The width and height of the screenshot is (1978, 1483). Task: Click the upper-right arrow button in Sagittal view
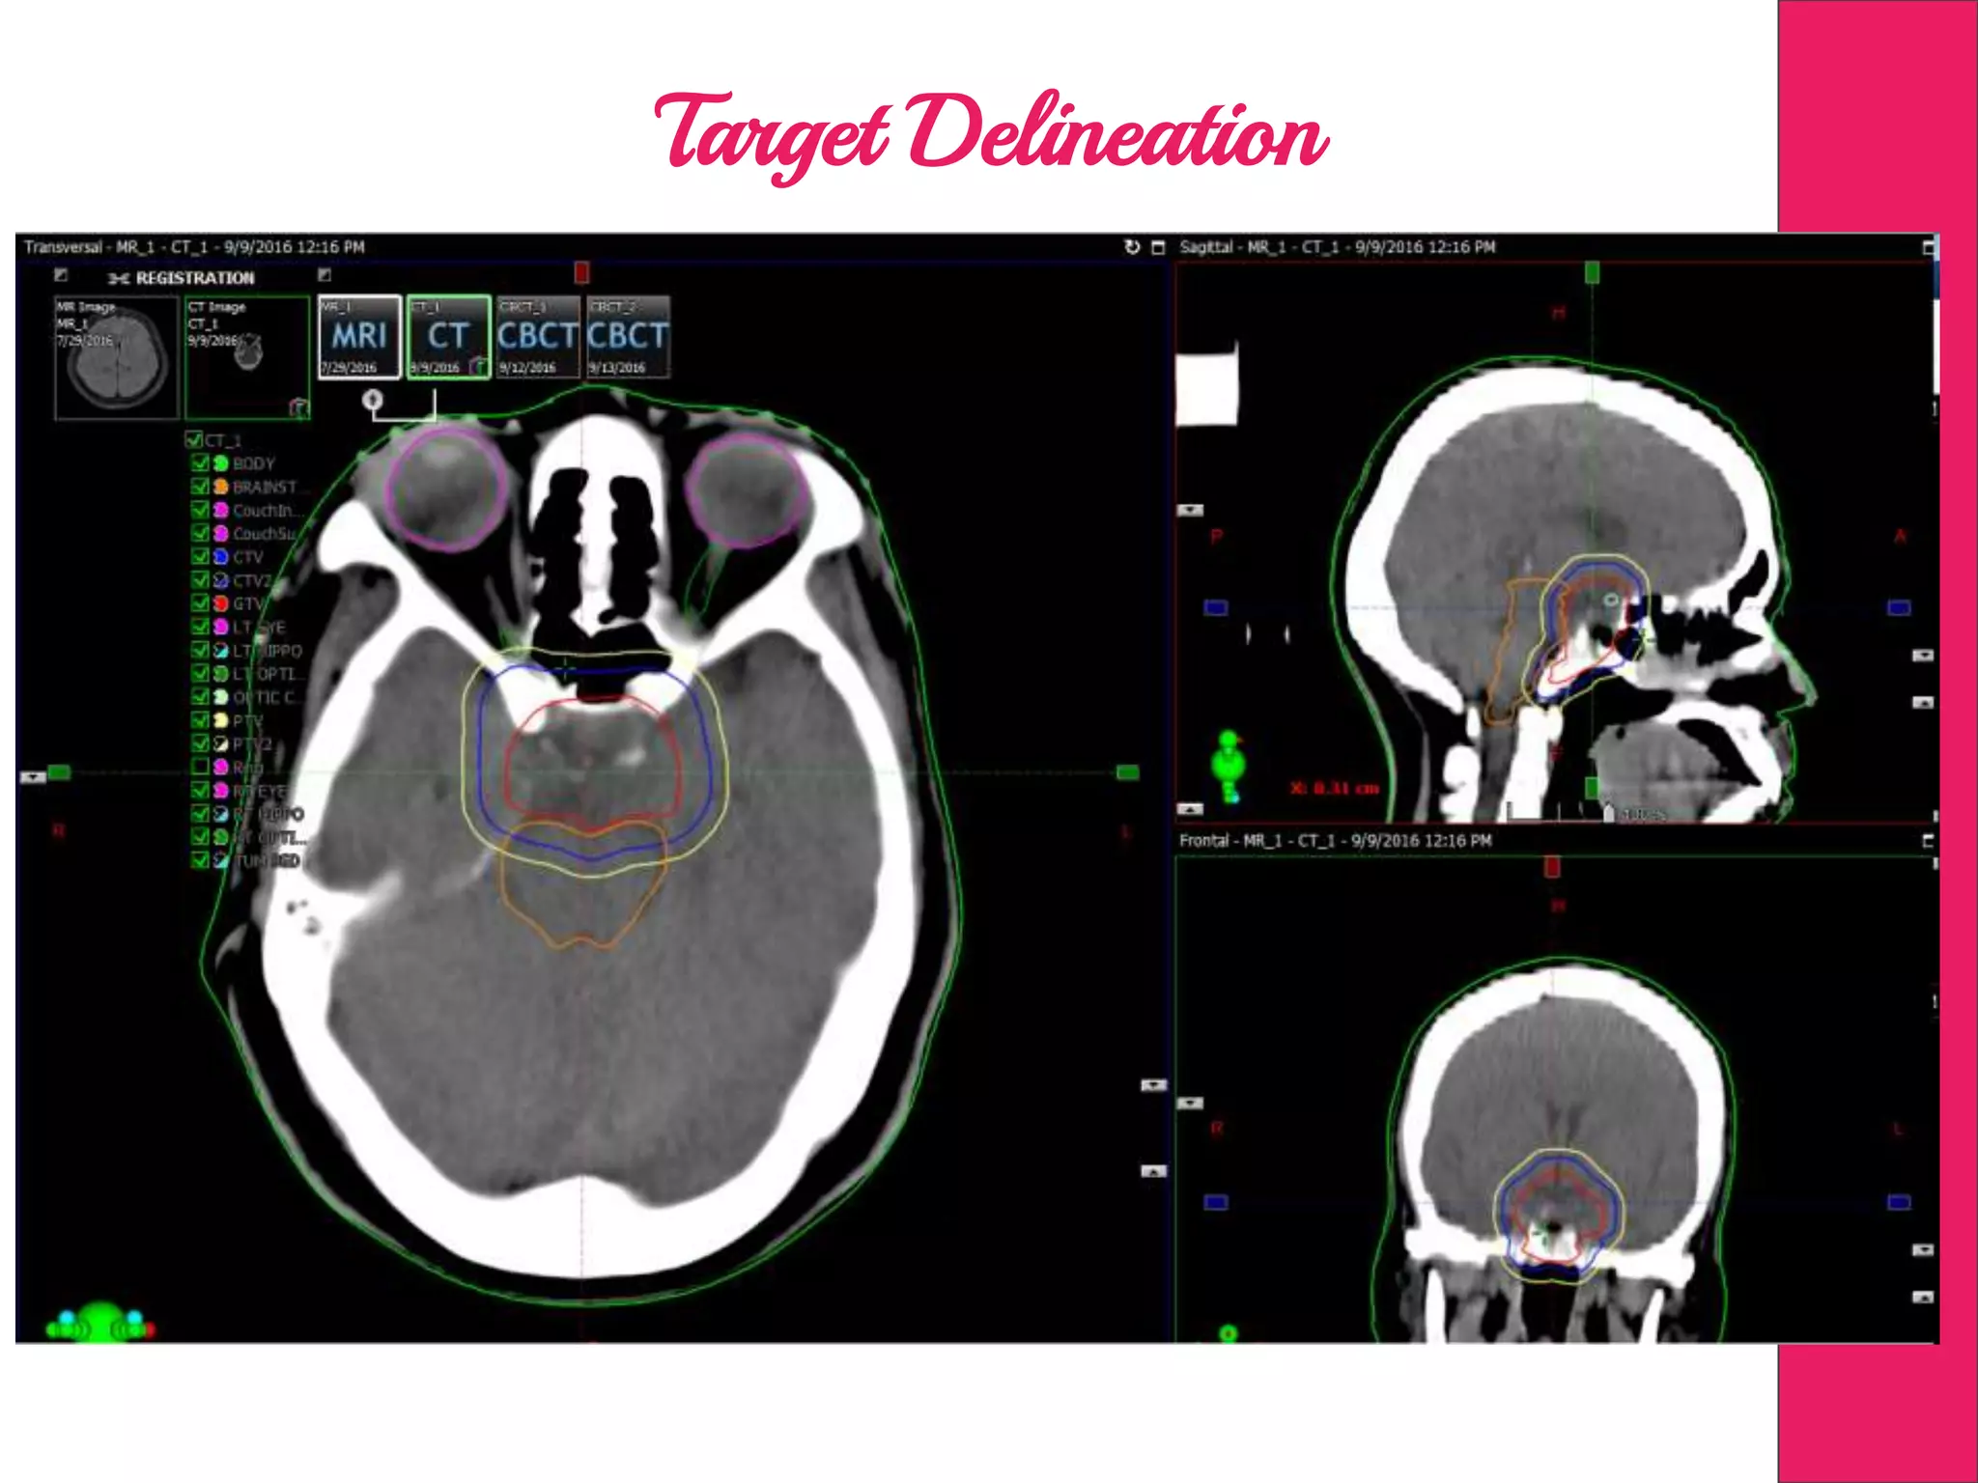1923,656
